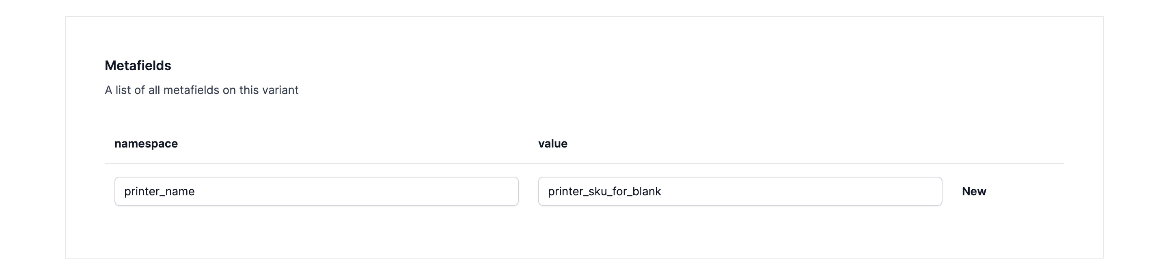Click the start of the printer_name text
The width and height of the screenshot is (1169, 278).
pos(125,192)
